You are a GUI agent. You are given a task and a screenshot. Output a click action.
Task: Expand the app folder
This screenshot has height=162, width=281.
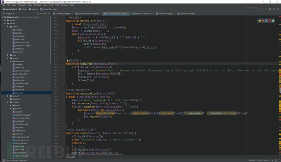tap(8, 55)
